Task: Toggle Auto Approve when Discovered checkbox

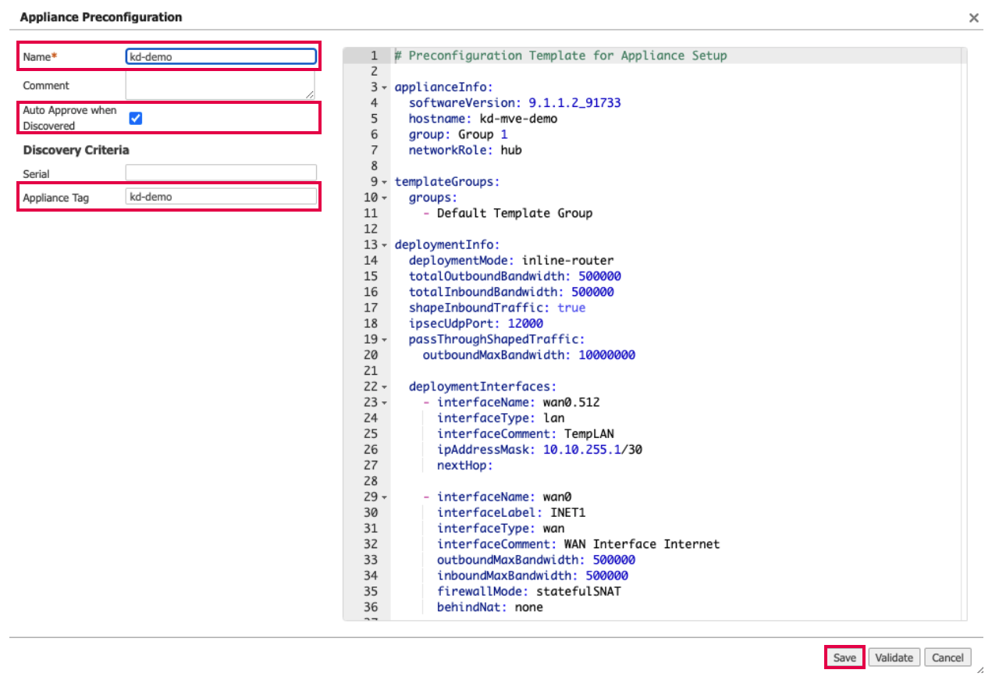Action: [136, 118]
